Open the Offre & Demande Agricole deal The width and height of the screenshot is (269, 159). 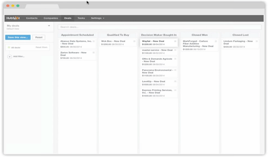click(x=159, y=62)
